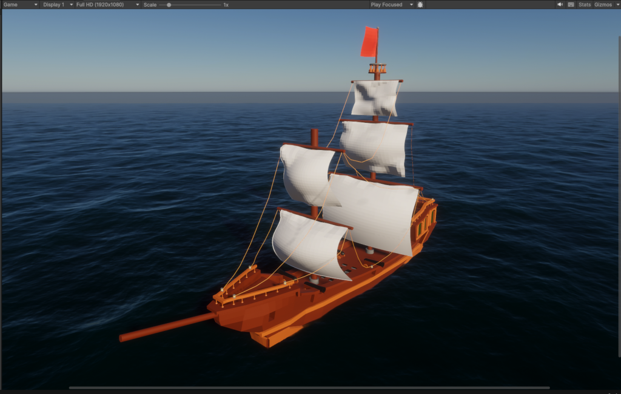The width and height of the screenshot is (621, 394).
Task: Click the Scale slider handle
Action: [169, 4]
